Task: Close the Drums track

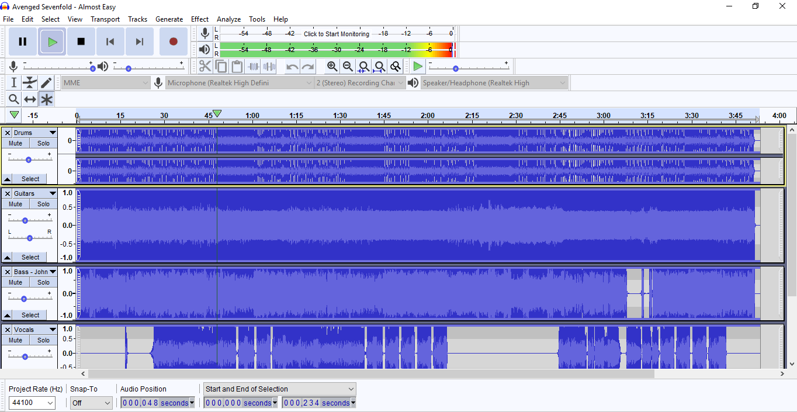Action: [x=7, y=133]
